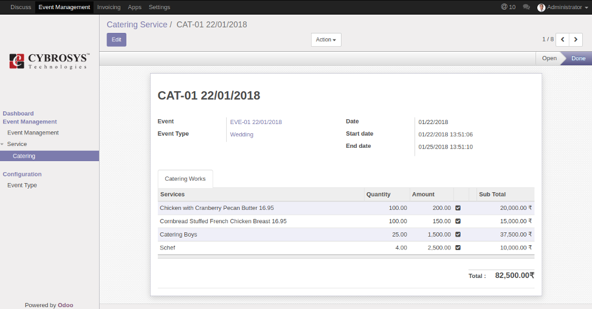The image size is (592, 309).
Task: Click the 82,500.00 total amount
Action: [515, 276]
